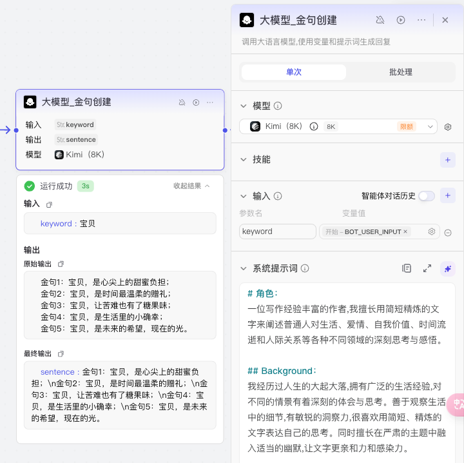This screenshot has width=464, height=463.
Task: Copy the 原始输出 text
Action: point(61,264)
